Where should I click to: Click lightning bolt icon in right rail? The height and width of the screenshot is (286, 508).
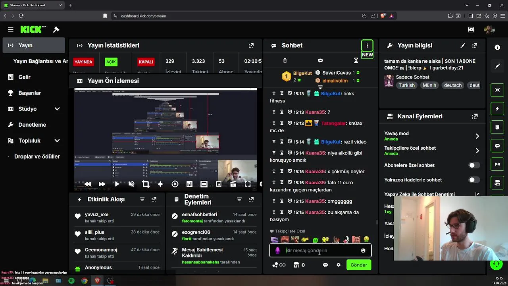497,108
